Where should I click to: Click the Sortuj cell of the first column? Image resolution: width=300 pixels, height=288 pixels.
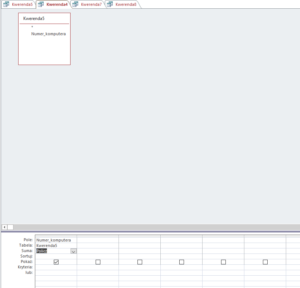tap(56, 256)
